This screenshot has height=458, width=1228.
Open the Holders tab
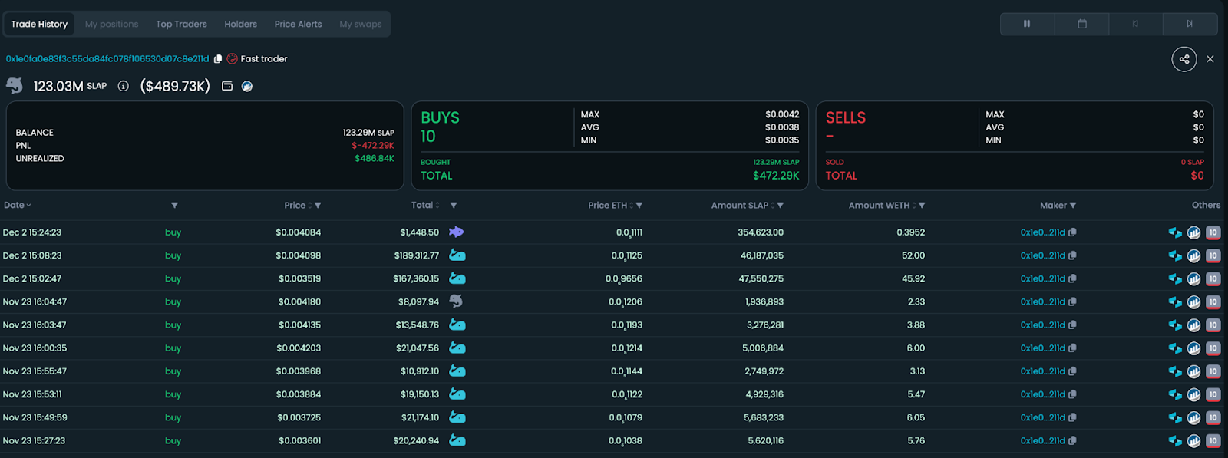(240, 25)
